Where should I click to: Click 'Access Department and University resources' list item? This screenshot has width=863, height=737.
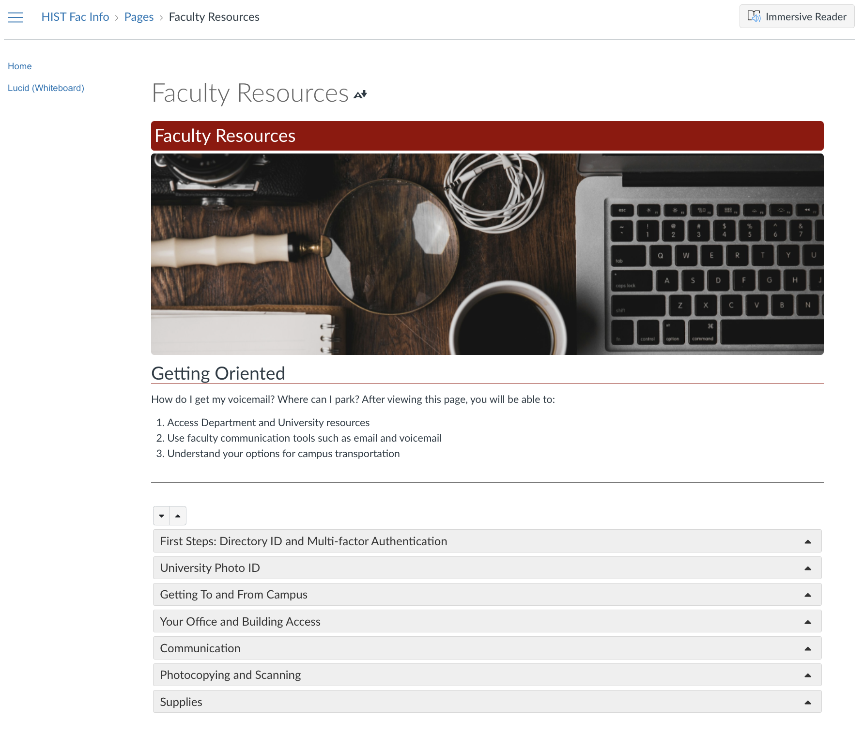(268, 423)
